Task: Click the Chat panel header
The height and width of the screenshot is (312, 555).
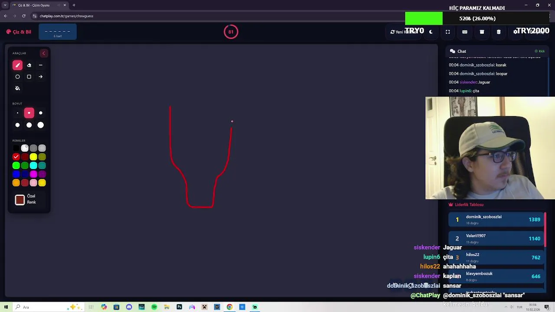Action: pos(497,51)
